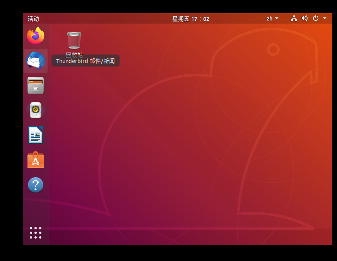The image size is (337, 261).
Task: Open the Help question mark icon
Action: coord(36,185)
